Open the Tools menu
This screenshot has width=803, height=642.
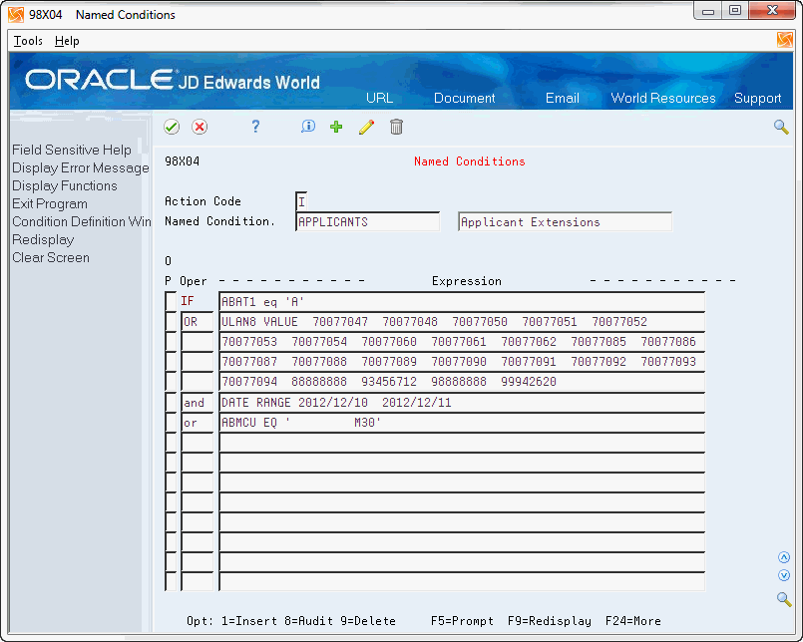[x=28, y=41]
